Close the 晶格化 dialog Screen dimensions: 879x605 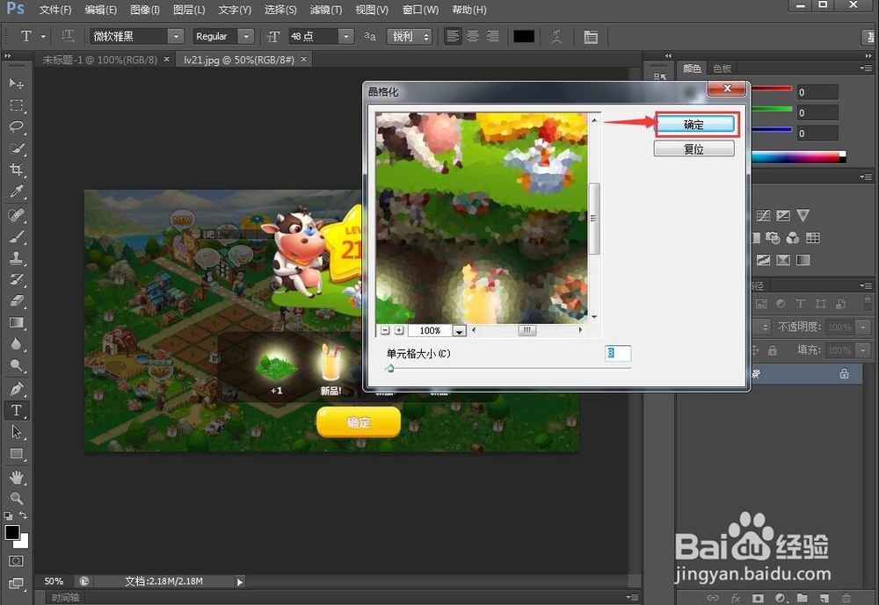click(x=727, y=88)
